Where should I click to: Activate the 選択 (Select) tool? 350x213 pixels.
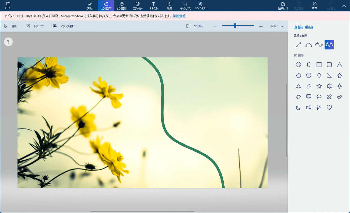coord(11,26)
